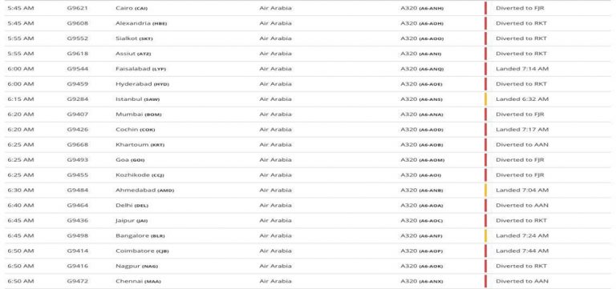Image resolution: width=616 pixels, height=289 pixels.
Task: Open Assiut (ATZ) airport link
Action: (133, 54)
